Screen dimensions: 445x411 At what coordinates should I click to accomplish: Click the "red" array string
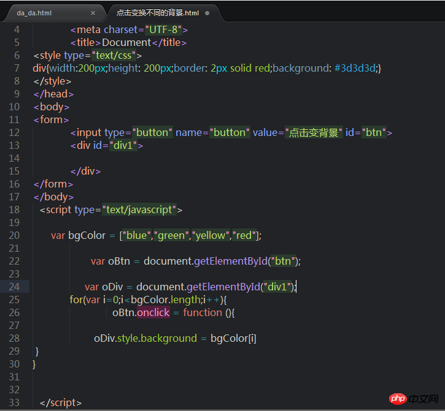pyautogui.click(x=244, y=235)
